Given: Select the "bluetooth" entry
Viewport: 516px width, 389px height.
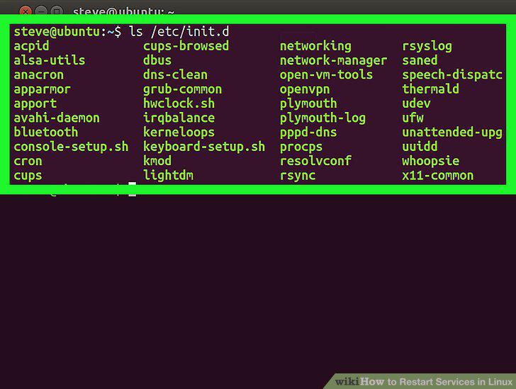Looking at the screenshot, I should click(x=46, y=132).
